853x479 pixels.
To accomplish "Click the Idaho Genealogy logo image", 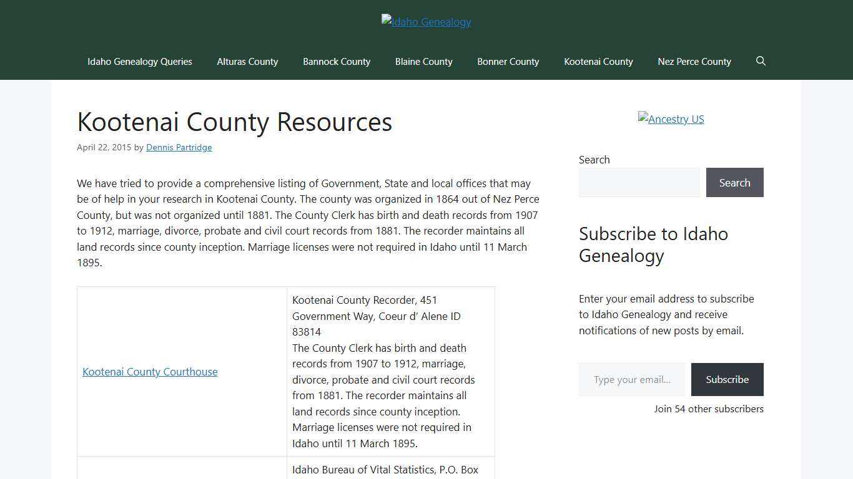I will click(x=426, y=21).
